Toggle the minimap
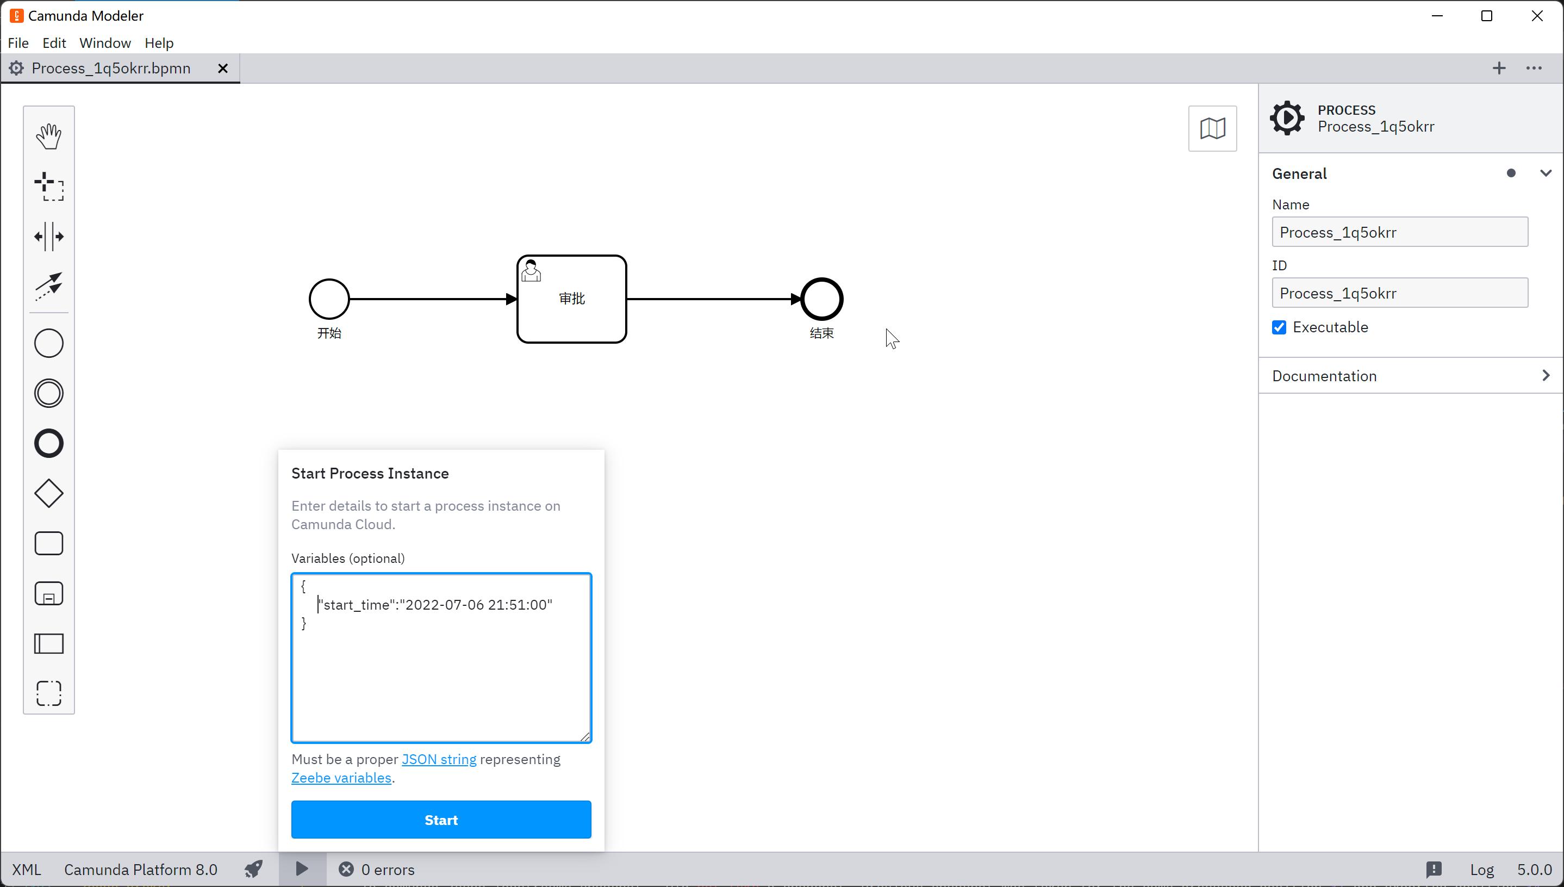1564x887 pixels. coord(1212,128)
